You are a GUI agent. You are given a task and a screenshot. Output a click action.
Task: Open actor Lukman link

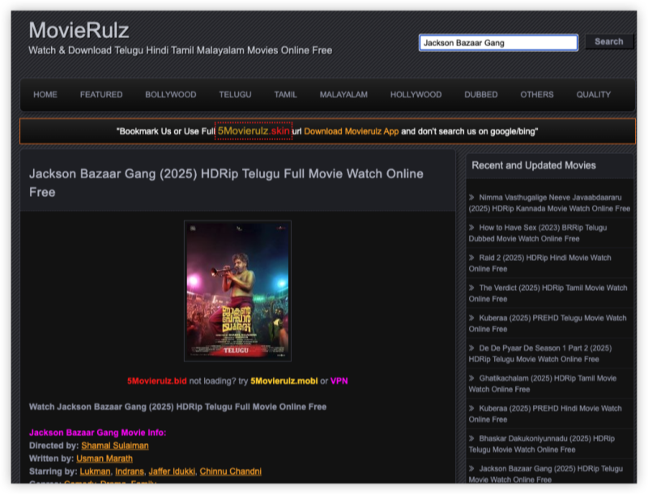(x=95, y=472)
